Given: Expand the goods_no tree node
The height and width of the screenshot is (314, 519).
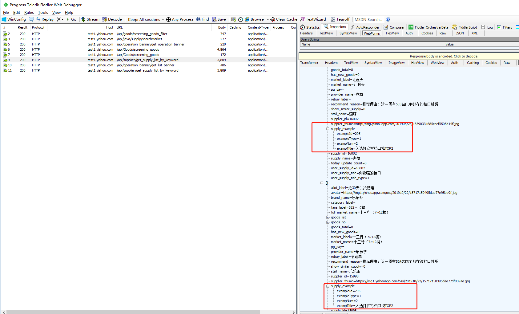Looking at the screenshot, I should [328, 222].
